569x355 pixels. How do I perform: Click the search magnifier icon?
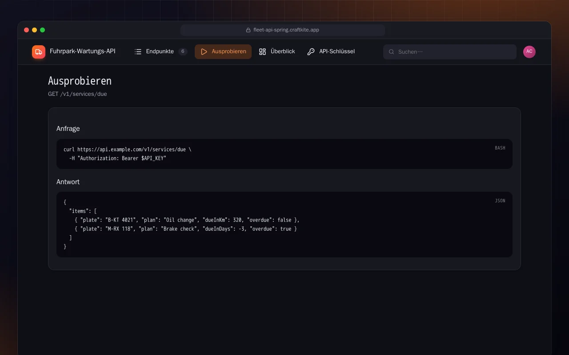[392, 52]
